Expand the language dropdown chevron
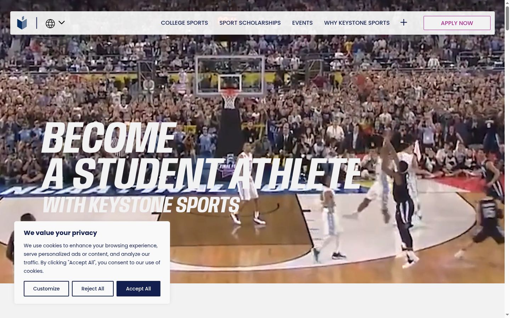The image size is (510, 318). [62, 23]
